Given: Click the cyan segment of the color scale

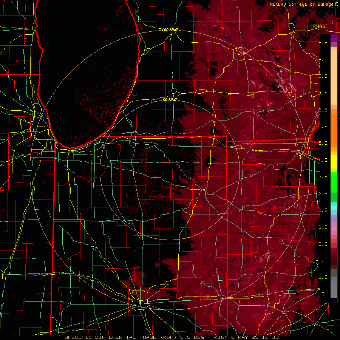Looking at the screenshot, I should (334, 208).
